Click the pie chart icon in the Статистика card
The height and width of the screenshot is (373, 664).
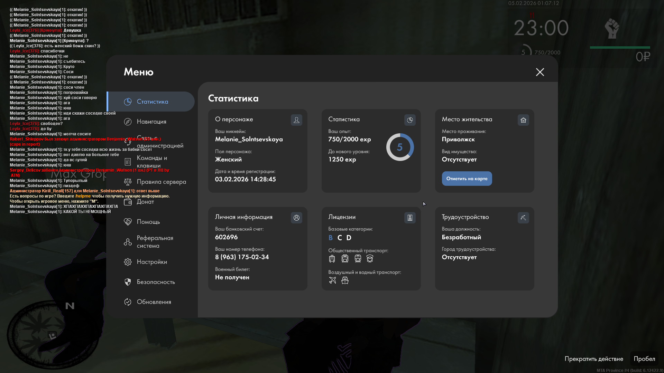[x=410, y=120]
